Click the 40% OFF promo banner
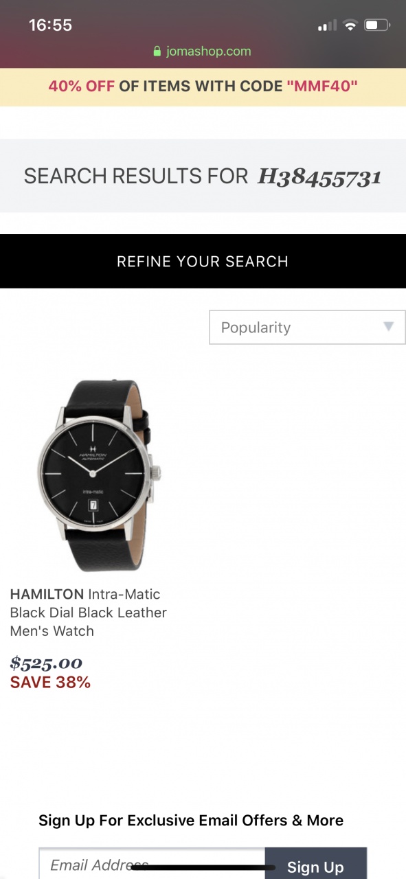 tap(203, 87)
